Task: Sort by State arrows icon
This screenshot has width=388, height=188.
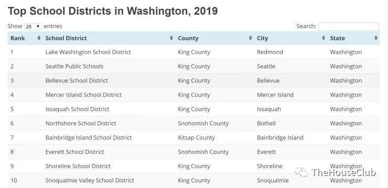Action: (376, 38)
